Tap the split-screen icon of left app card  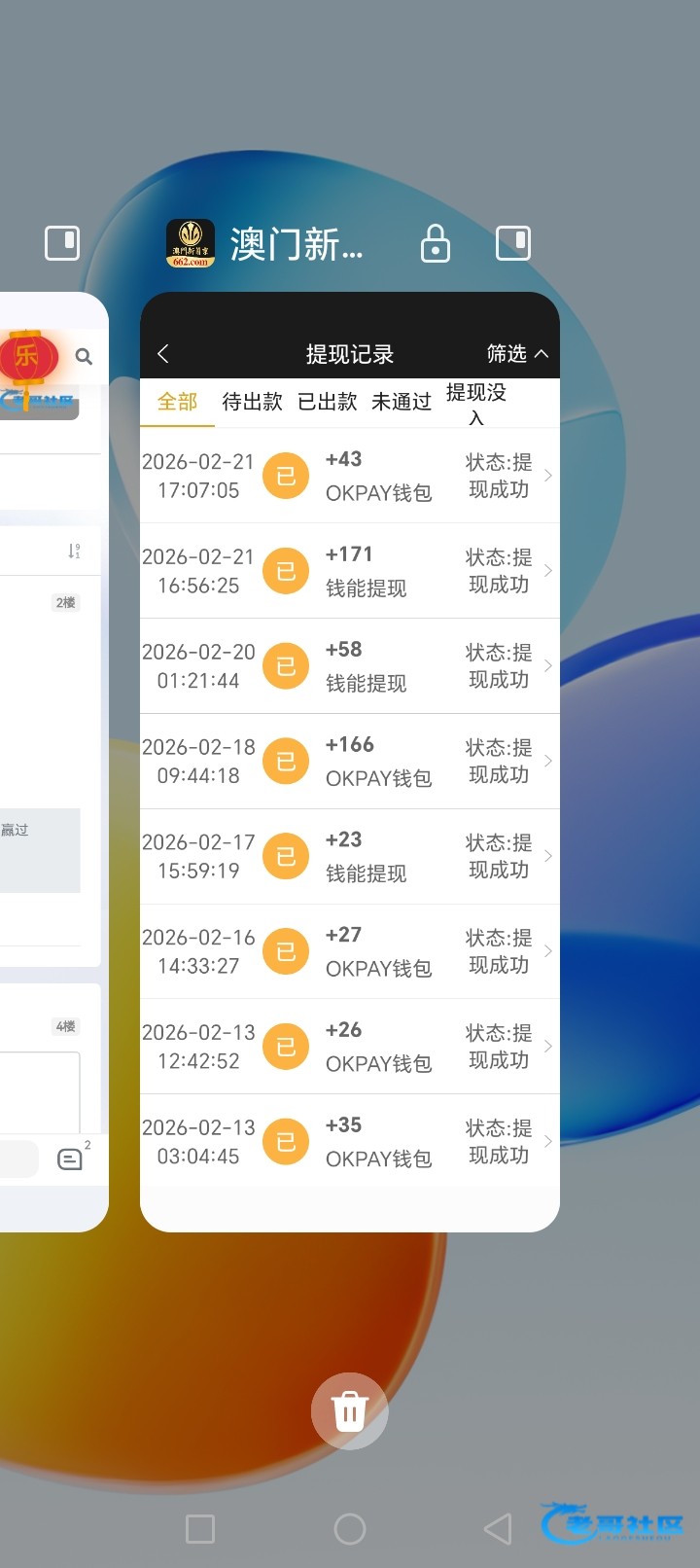click(x=62, y=243)
